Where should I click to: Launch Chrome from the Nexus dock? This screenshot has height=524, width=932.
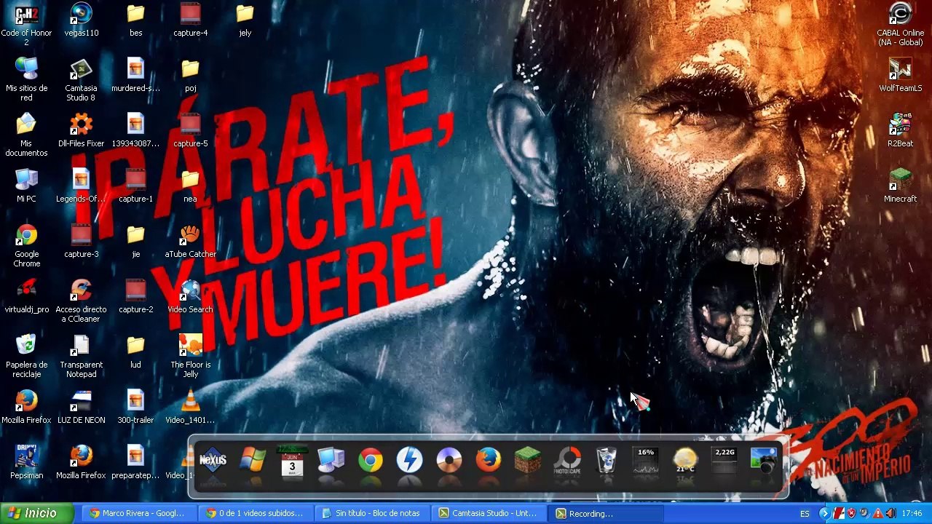click(x=371, y=461)
